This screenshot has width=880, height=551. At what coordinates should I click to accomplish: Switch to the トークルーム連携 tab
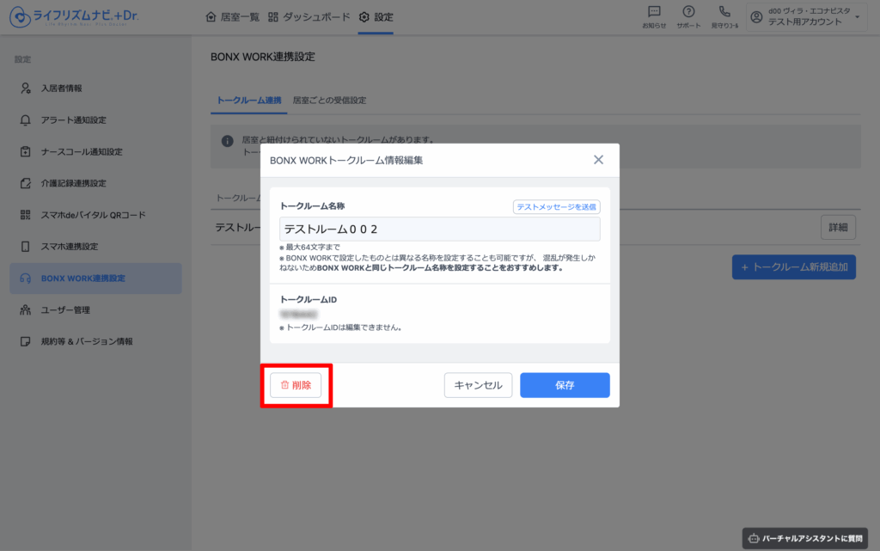pos(248,101)
